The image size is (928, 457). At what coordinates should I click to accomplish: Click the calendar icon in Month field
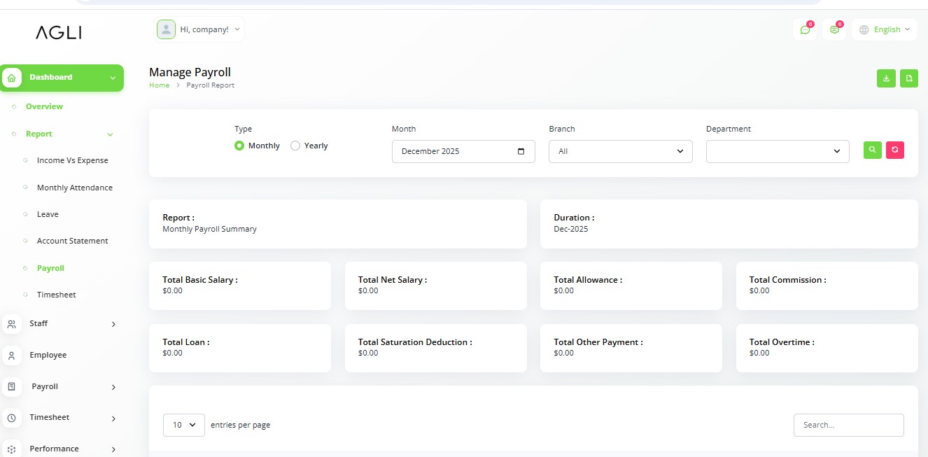[521, 151]
